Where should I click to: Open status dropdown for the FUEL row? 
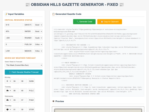[38, 45]
